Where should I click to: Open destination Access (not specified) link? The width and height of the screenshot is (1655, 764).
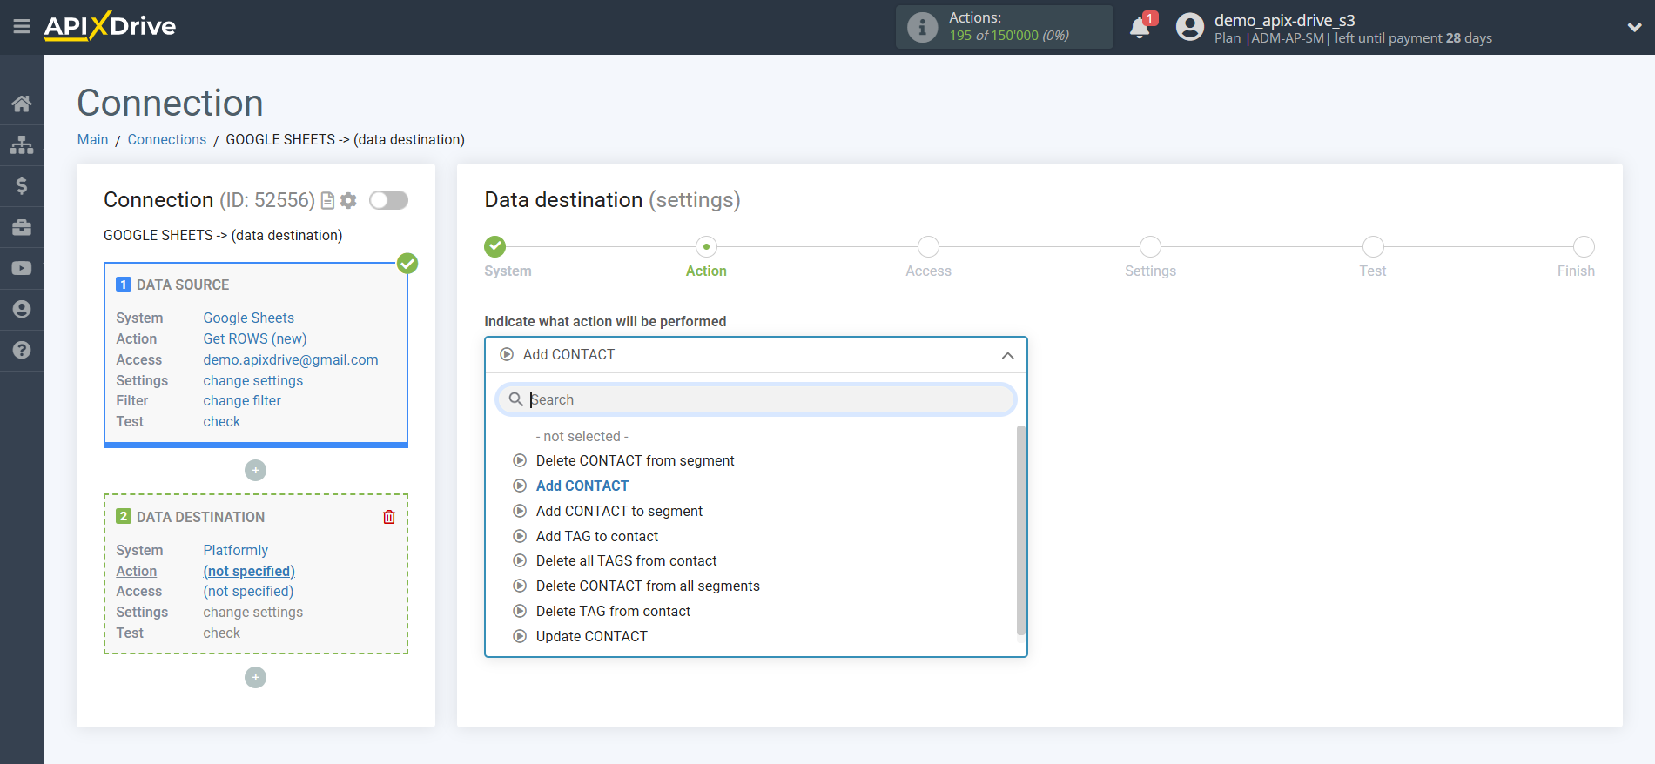tap(248, 592)
